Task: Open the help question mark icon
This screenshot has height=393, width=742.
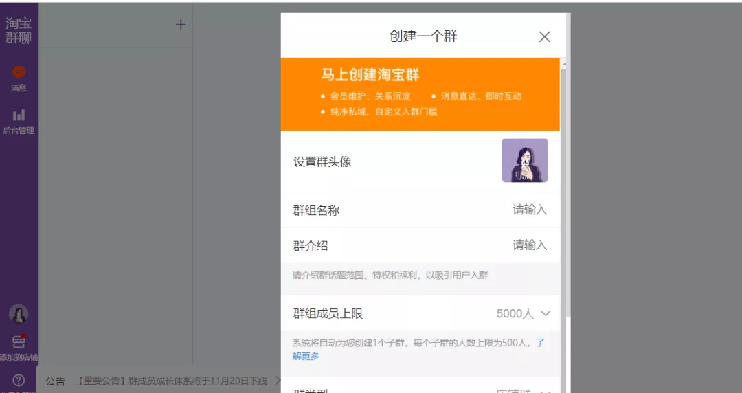Action: pos(19,380)
